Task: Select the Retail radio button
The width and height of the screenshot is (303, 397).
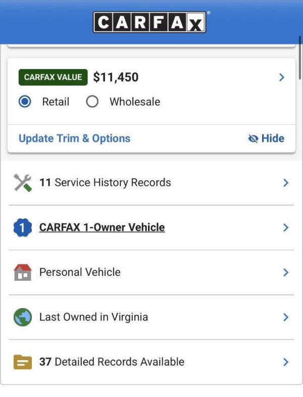Action: pos(25,102)
